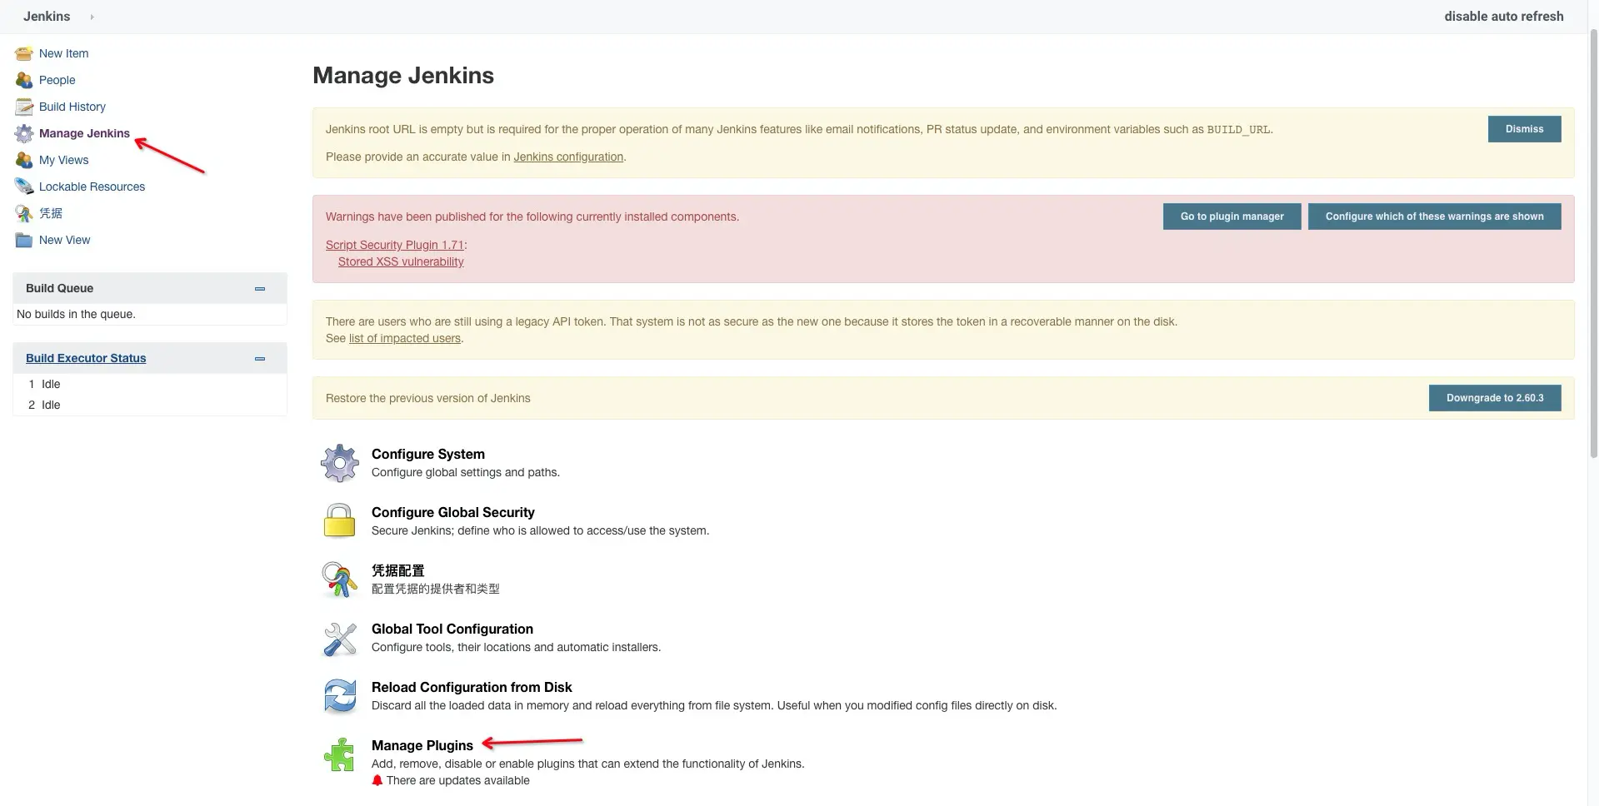Disable auto refresh in the header
The image size is (1599, 806).
[x=1504, y=17]
